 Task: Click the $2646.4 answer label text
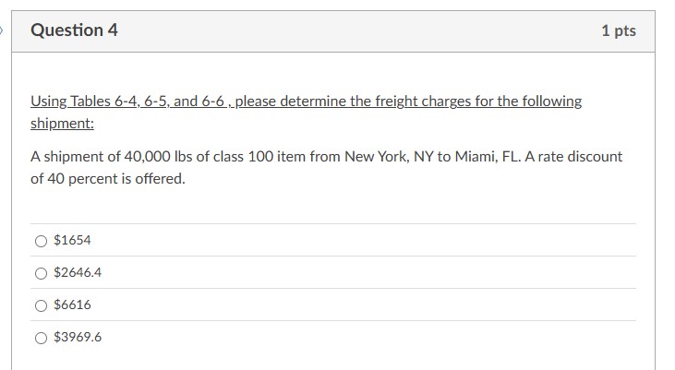pyautogui.click(x=78, y=273)
